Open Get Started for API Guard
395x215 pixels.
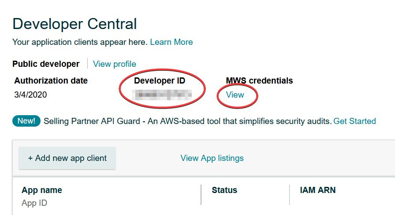click(354, 121)
